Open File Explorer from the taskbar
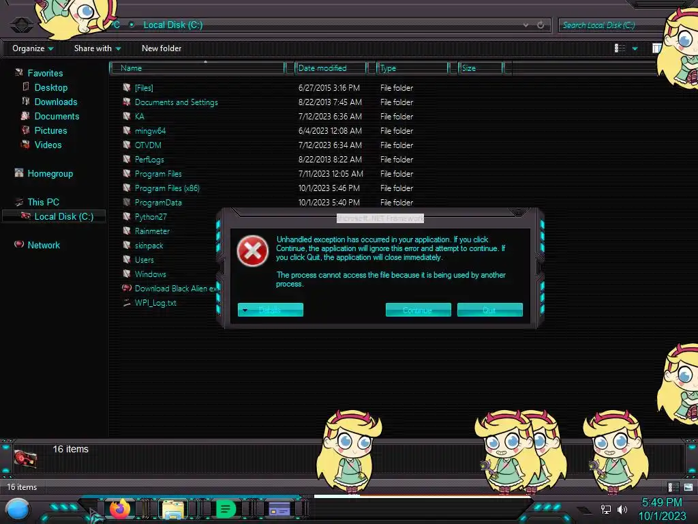The image size is (698, 524). click(x=172, y=510)
